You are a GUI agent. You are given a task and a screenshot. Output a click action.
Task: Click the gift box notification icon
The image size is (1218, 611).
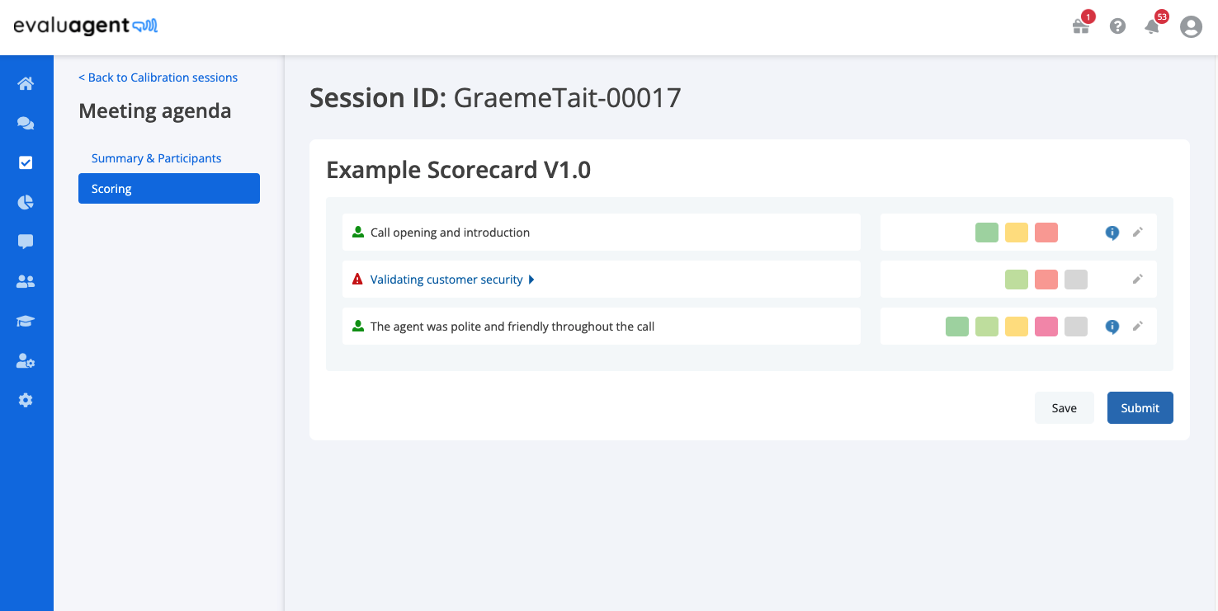[1081, 26]
